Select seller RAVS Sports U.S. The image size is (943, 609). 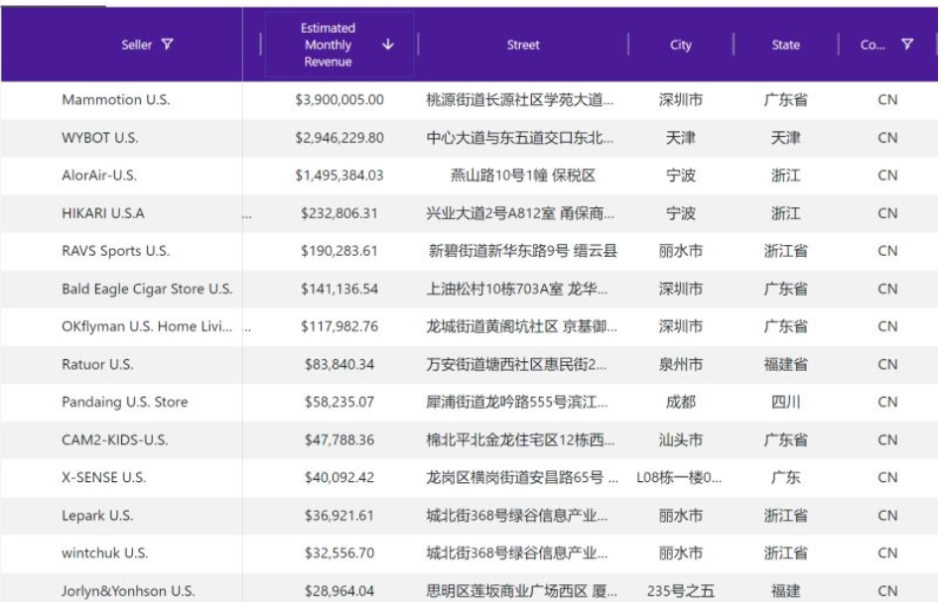point(115,251)
